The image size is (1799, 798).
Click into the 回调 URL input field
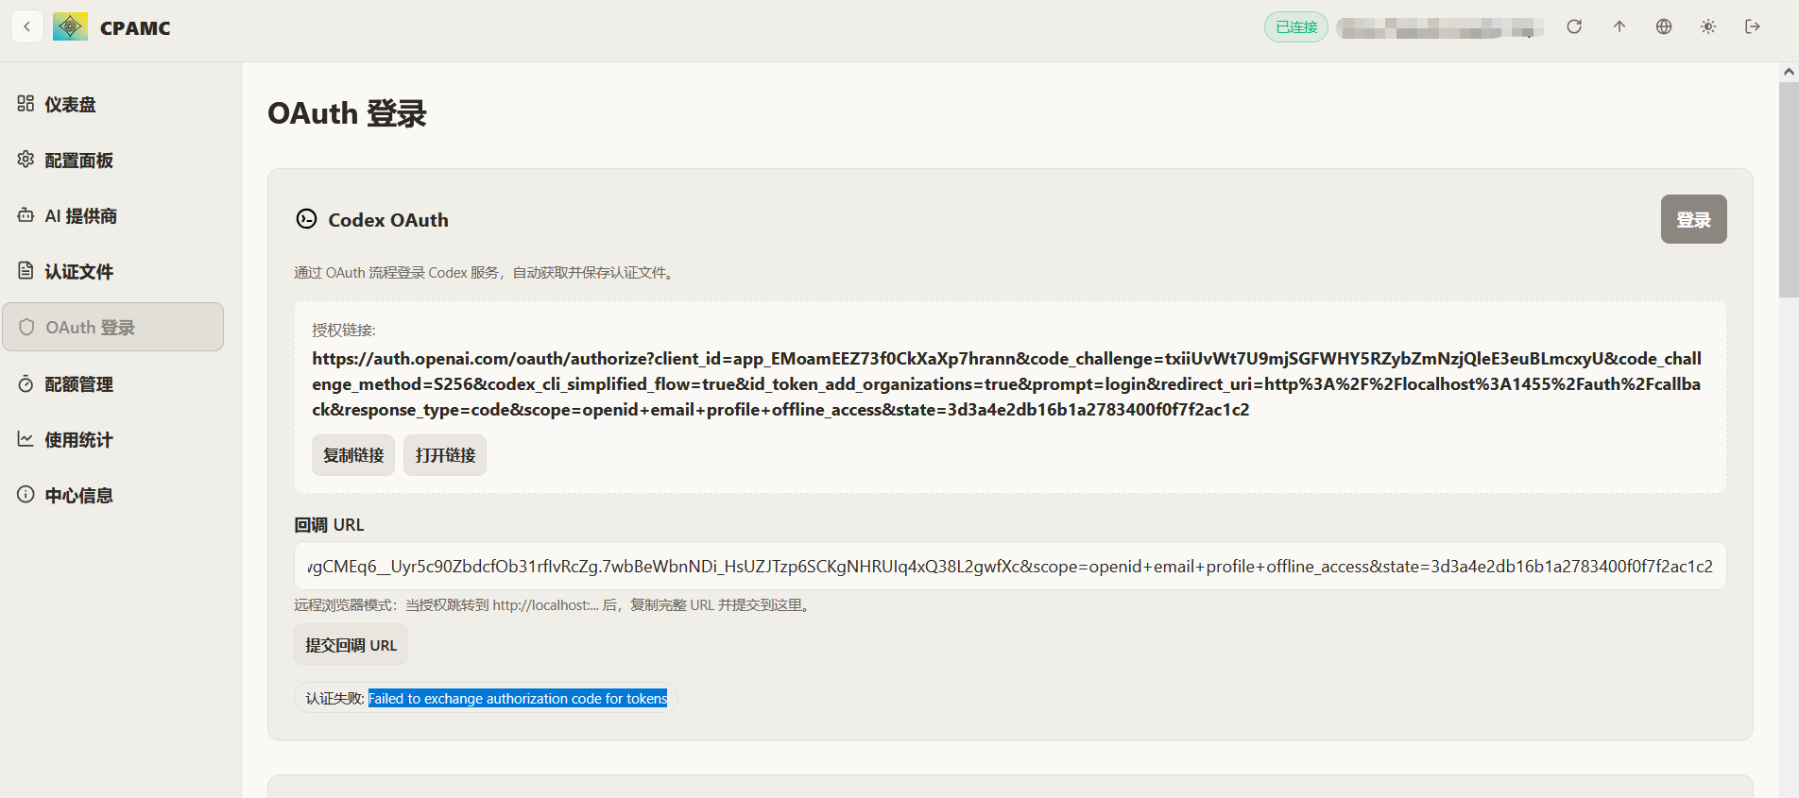[x=1010, y=566]
